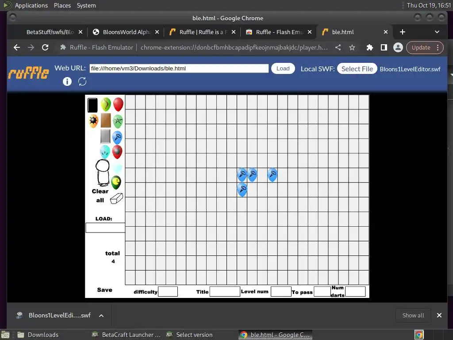Open Chrome's three-dot Update menu

coord(438,47)
